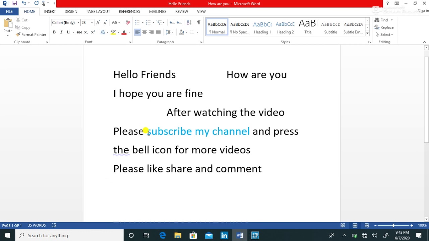Image resolution: width=429 pixels, height=241 pixels.
Task: Increase font size with Grow Font icon
Action: pos(98,22)
